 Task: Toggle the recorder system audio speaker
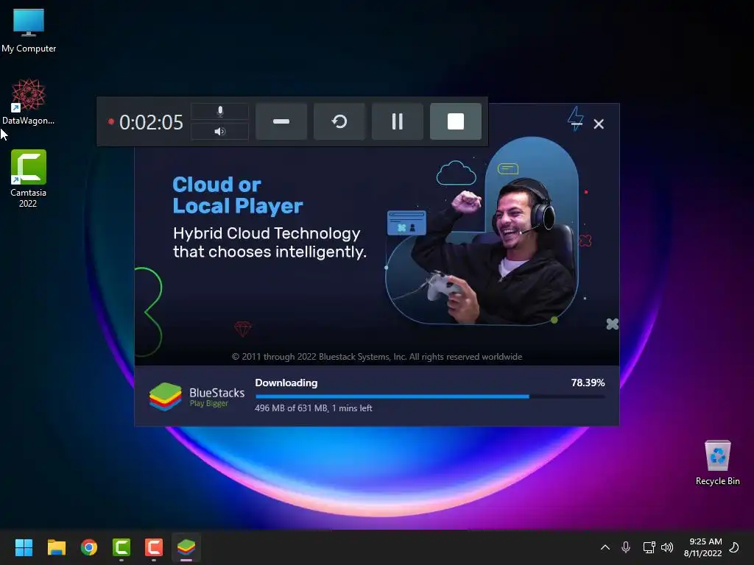219,131
